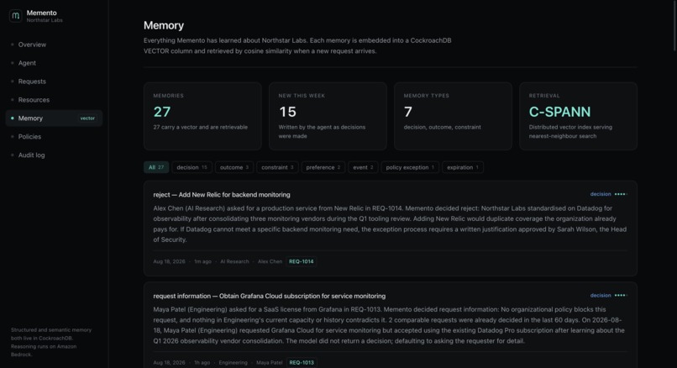677x368 pixels.
Task: Click the sidebar footer note about CockroachDB
Action: 51,342
